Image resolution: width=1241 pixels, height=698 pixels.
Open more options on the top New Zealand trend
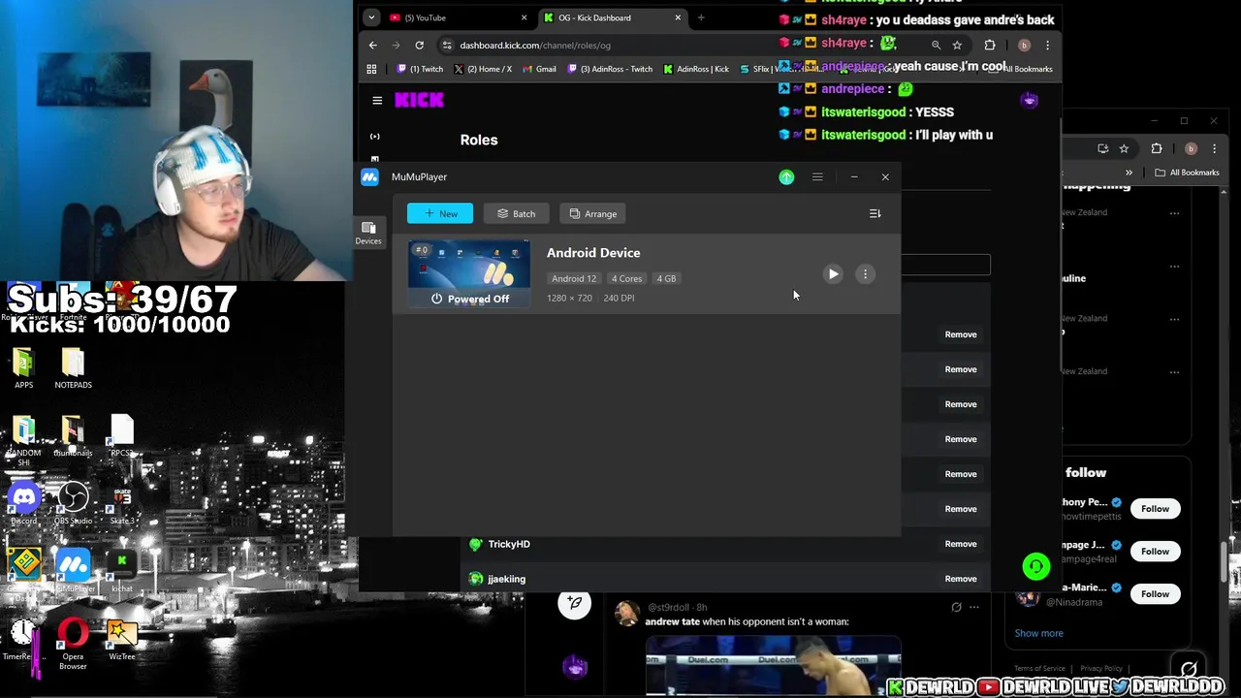[x=1174, y=213]
